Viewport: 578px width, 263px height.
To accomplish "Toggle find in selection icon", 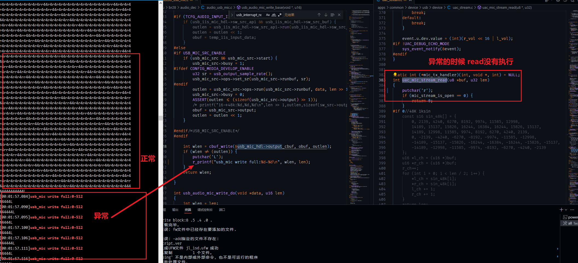I will (x=332, y=15).
